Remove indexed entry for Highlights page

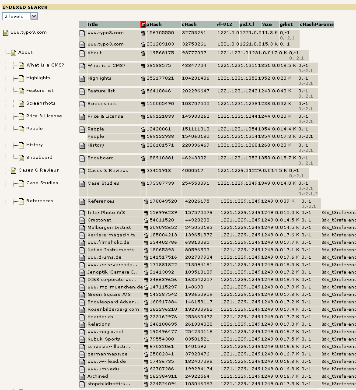coord(143,79)
